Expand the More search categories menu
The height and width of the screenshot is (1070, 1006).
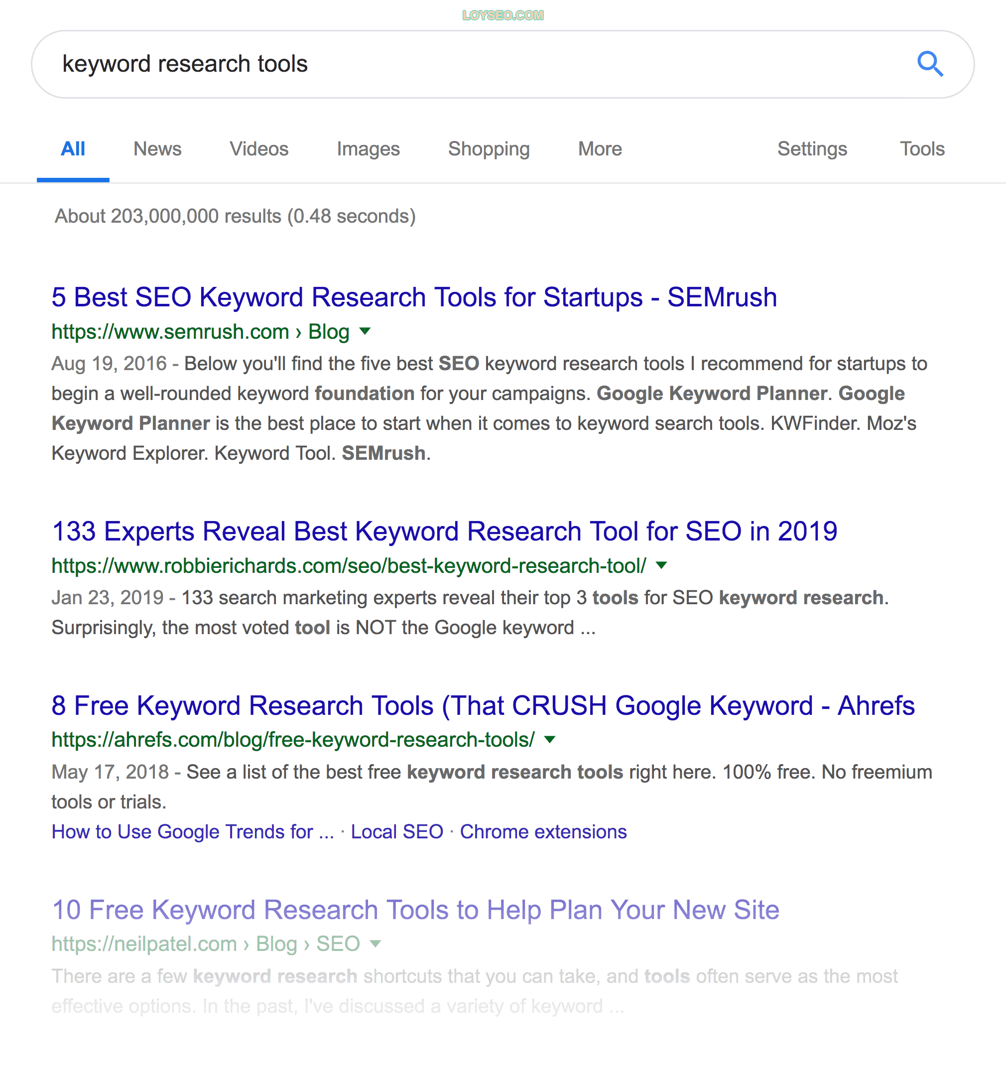pyautogui.click(x=600, y=149)
